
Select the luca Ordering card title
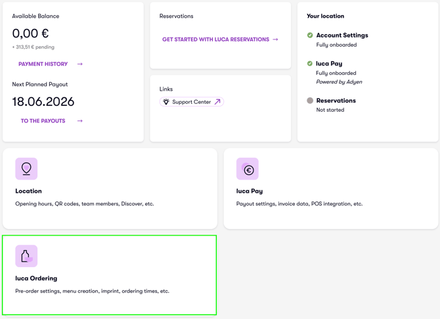[36, 278]
